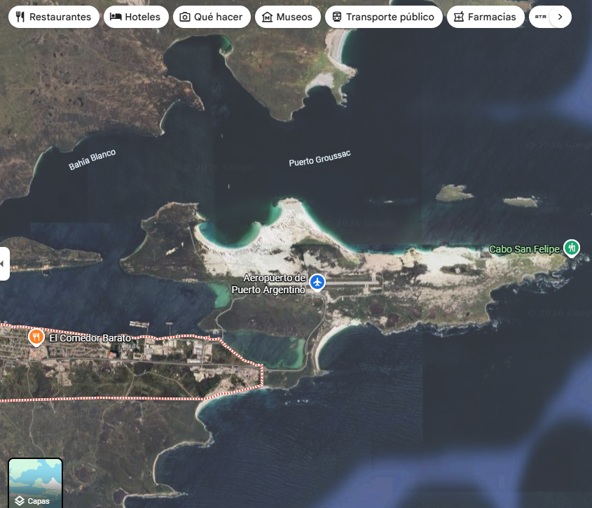This screenshot has height=508, width=592.
Task: Show more category chips with right arrow
Action: [560, 17]
